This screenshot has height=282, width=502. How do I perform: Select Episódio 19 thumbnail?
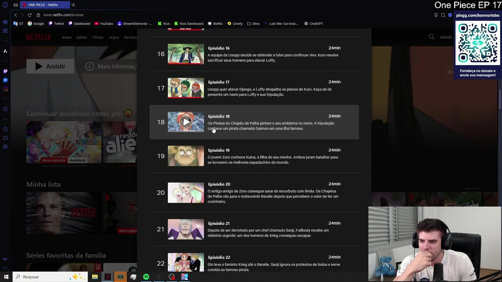tap(186, 156)
